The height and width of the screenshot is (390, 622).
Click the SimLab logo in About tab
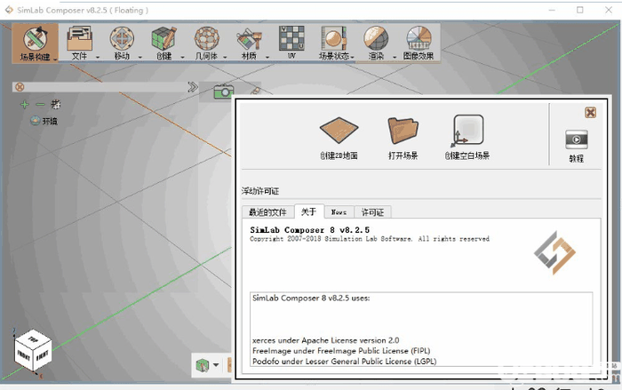(554, 253)
